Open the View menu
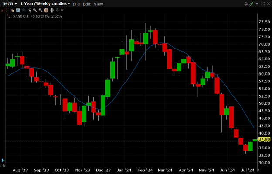This screenshot has width=272, height=174. click(x=99, y=4)
